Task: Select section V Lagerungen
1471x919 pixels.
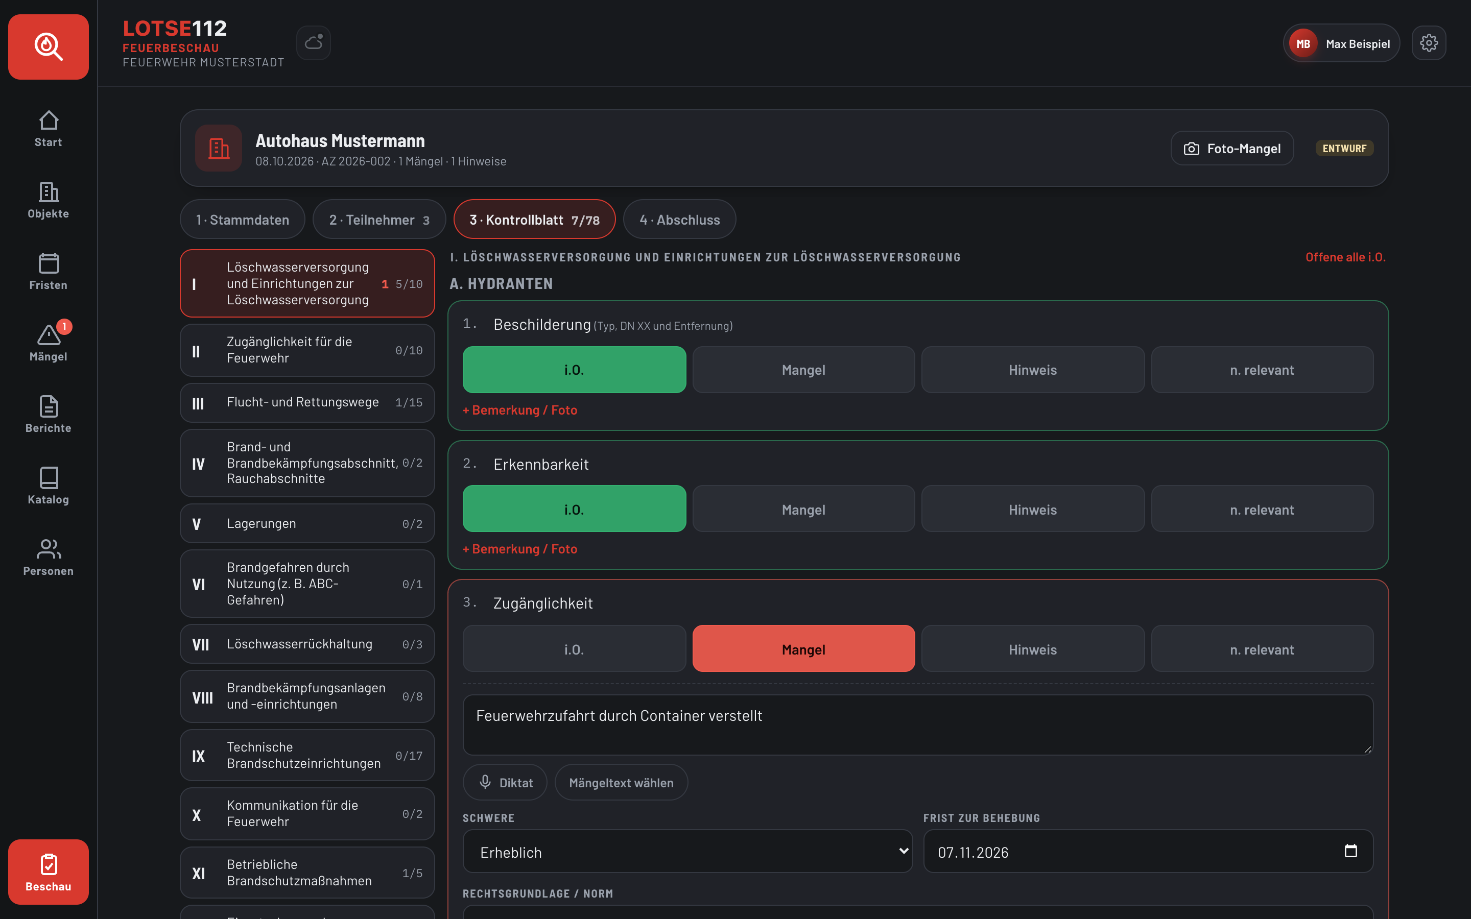Action: point(307,523)
